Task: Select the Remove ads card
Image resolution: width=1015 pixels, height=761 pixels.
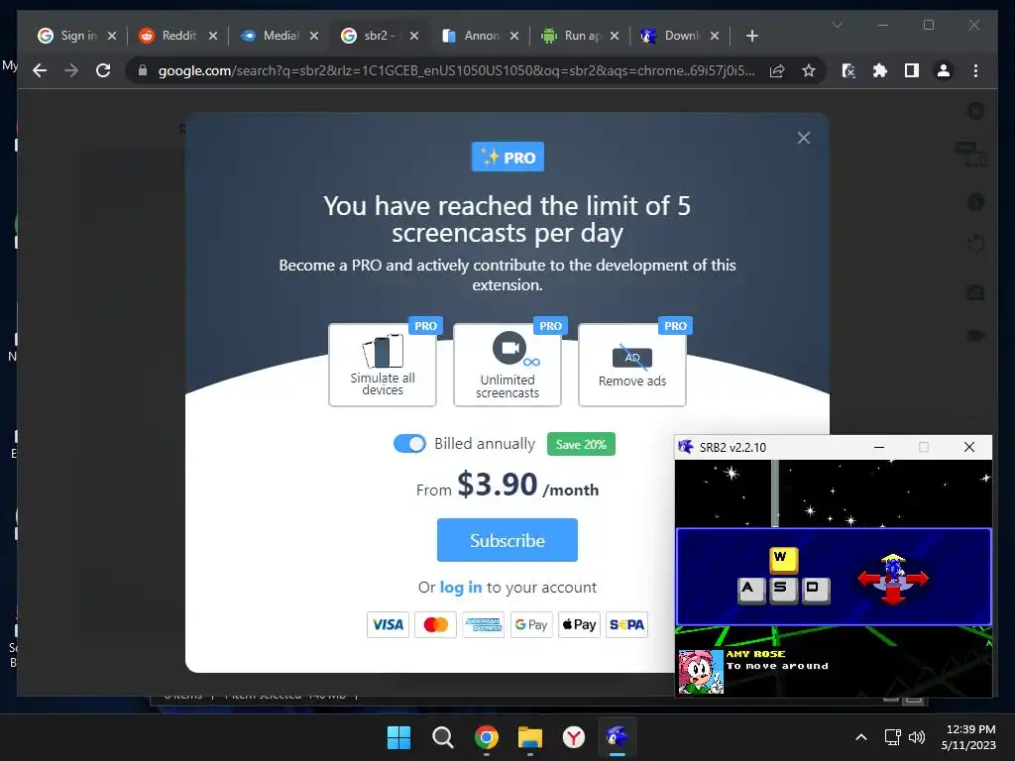Action: 631,365
